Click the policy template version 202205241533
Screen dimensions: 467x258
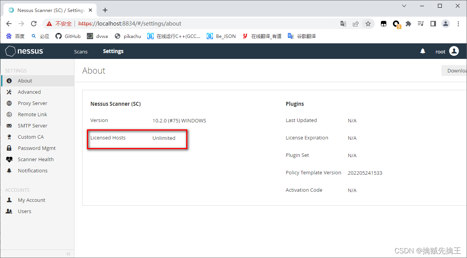pos(365,173)
